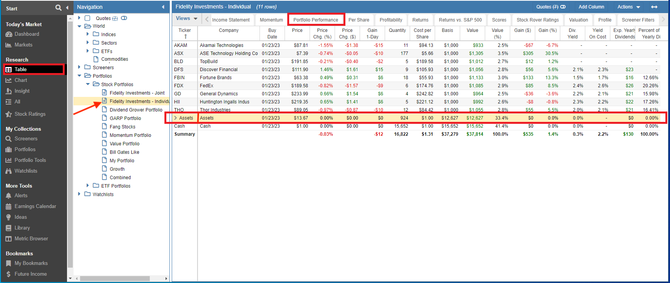Viewport: 670px width, 283px height.
Task: Expand the ETFs folder
Action: 88,51
